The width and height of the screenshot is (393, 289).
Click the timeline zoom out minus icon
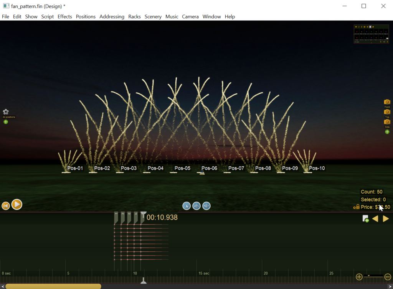(x=388, y=277)
